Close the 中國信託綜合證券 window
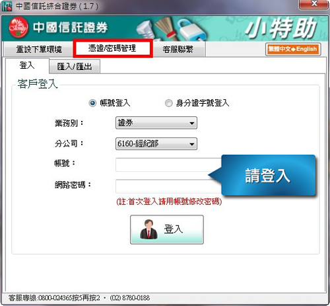The height and width of the screenshot is (306, 330). (x=313, y=4)
